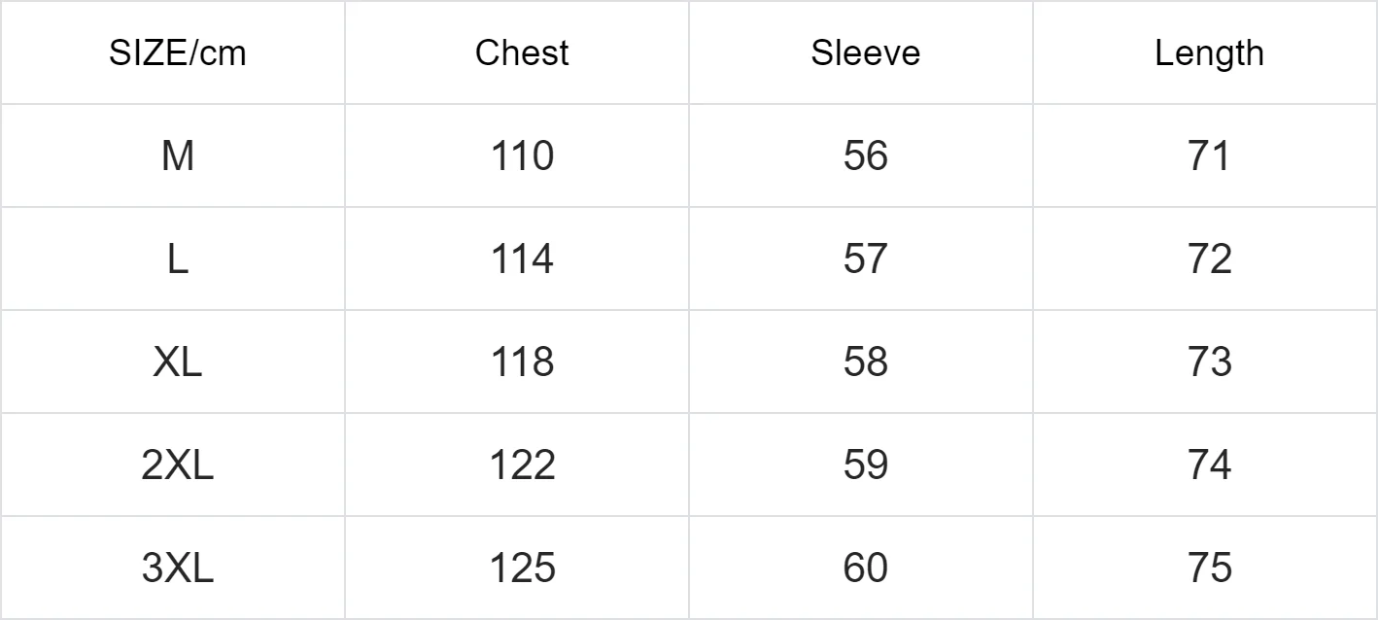Click length value 75 for 3XL

[x=1210, y=568]
